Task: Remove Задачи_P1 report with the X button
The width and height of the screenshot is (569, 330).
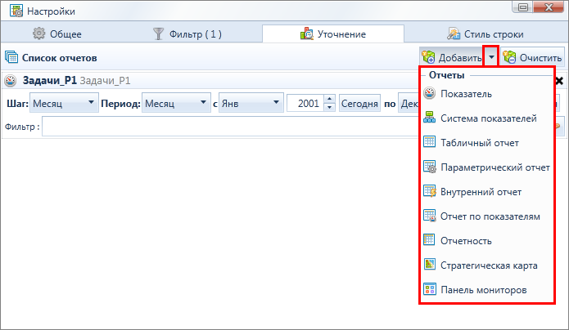Action: [559, 80]
